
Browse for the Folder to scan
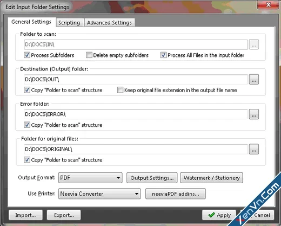[x=254, y=44]
